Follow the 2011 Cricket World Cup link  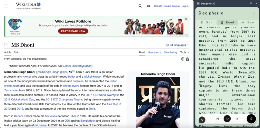19,99
